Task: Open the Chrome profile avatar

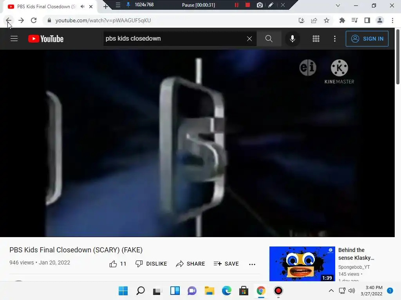Action: [x=380, y=20]
